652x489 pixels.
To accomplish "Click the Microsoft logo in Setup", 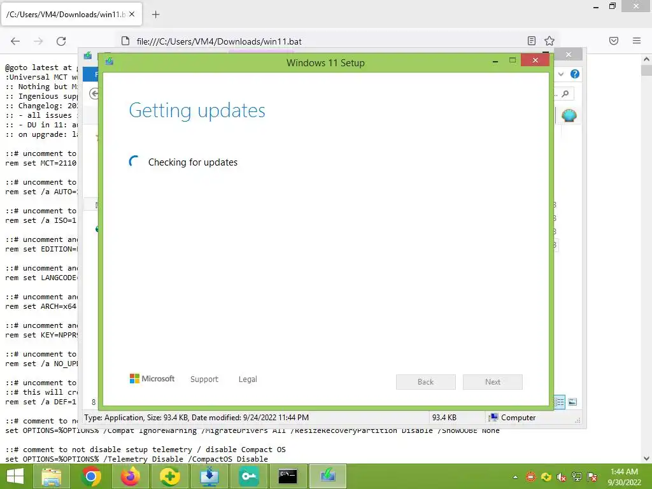I will (152, 379).
